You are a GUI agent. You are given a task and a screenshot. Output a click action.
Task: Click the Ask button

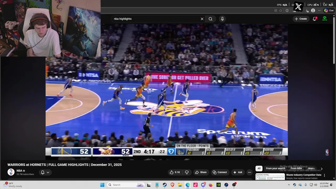[238, 172]
